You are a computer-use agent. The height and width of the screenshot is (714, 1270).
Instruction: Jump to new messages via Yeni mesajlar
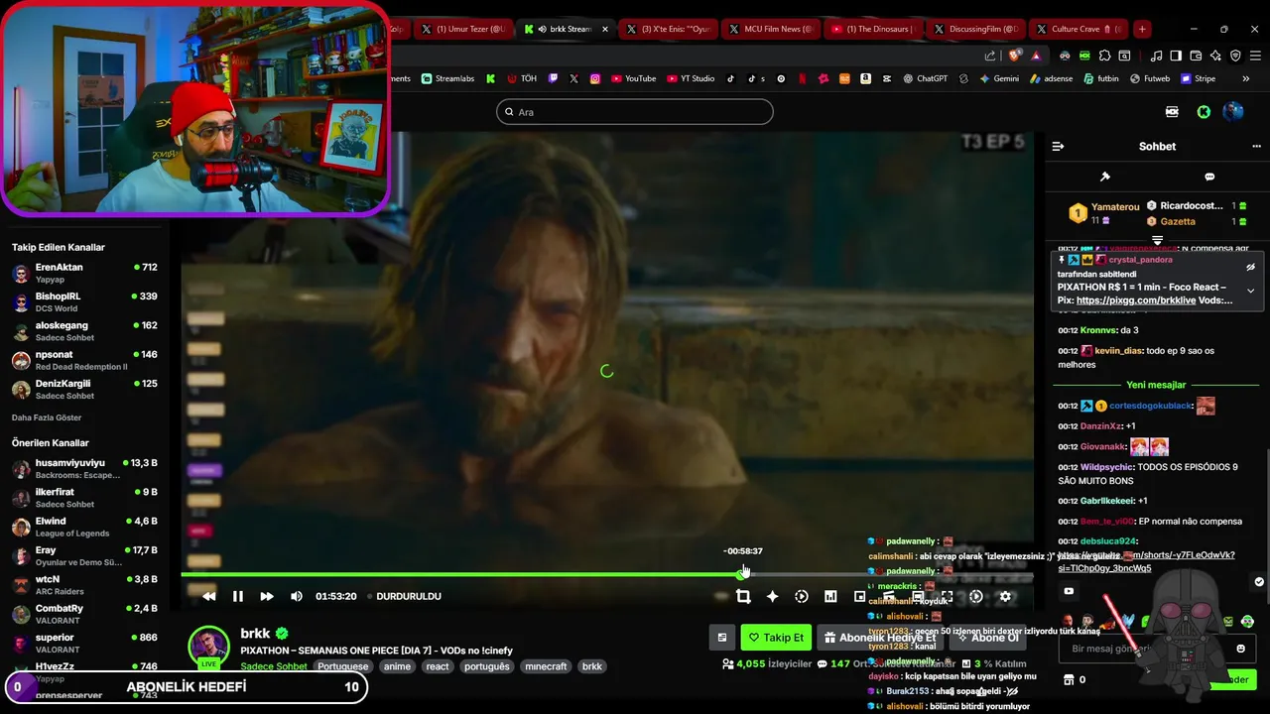1157,385
